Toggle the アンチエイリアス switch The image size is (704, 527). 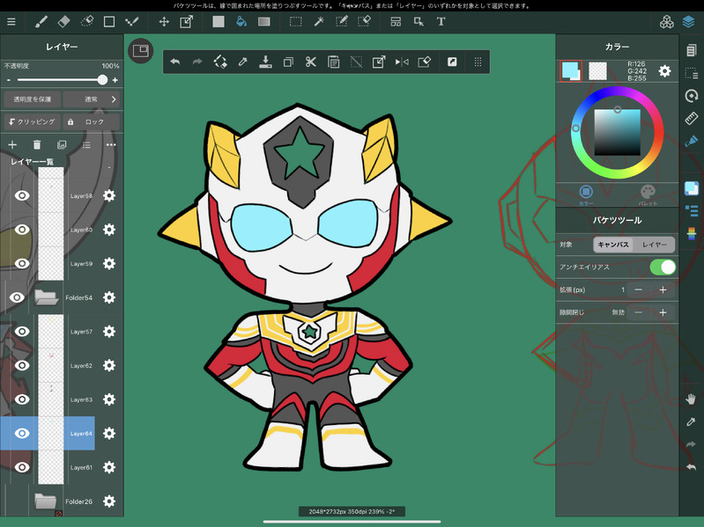pos(662,267)
